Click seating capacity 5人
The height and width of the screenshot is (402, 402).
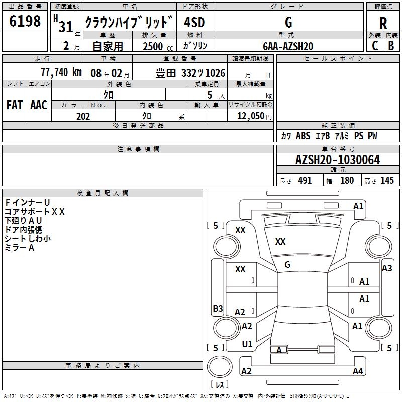(216, 95)
